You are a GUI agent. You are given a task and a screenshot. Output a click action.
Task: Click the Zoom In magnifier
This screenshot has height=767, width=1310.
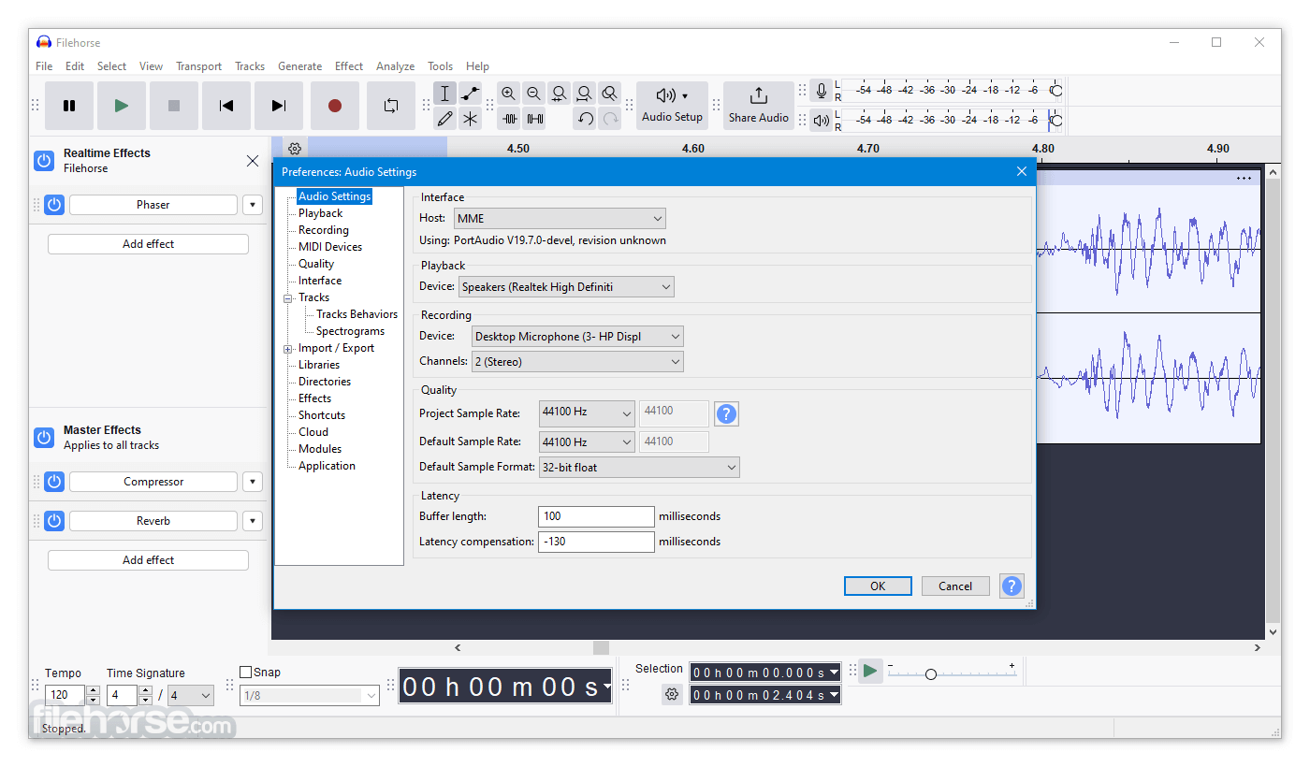coord(509,94)
